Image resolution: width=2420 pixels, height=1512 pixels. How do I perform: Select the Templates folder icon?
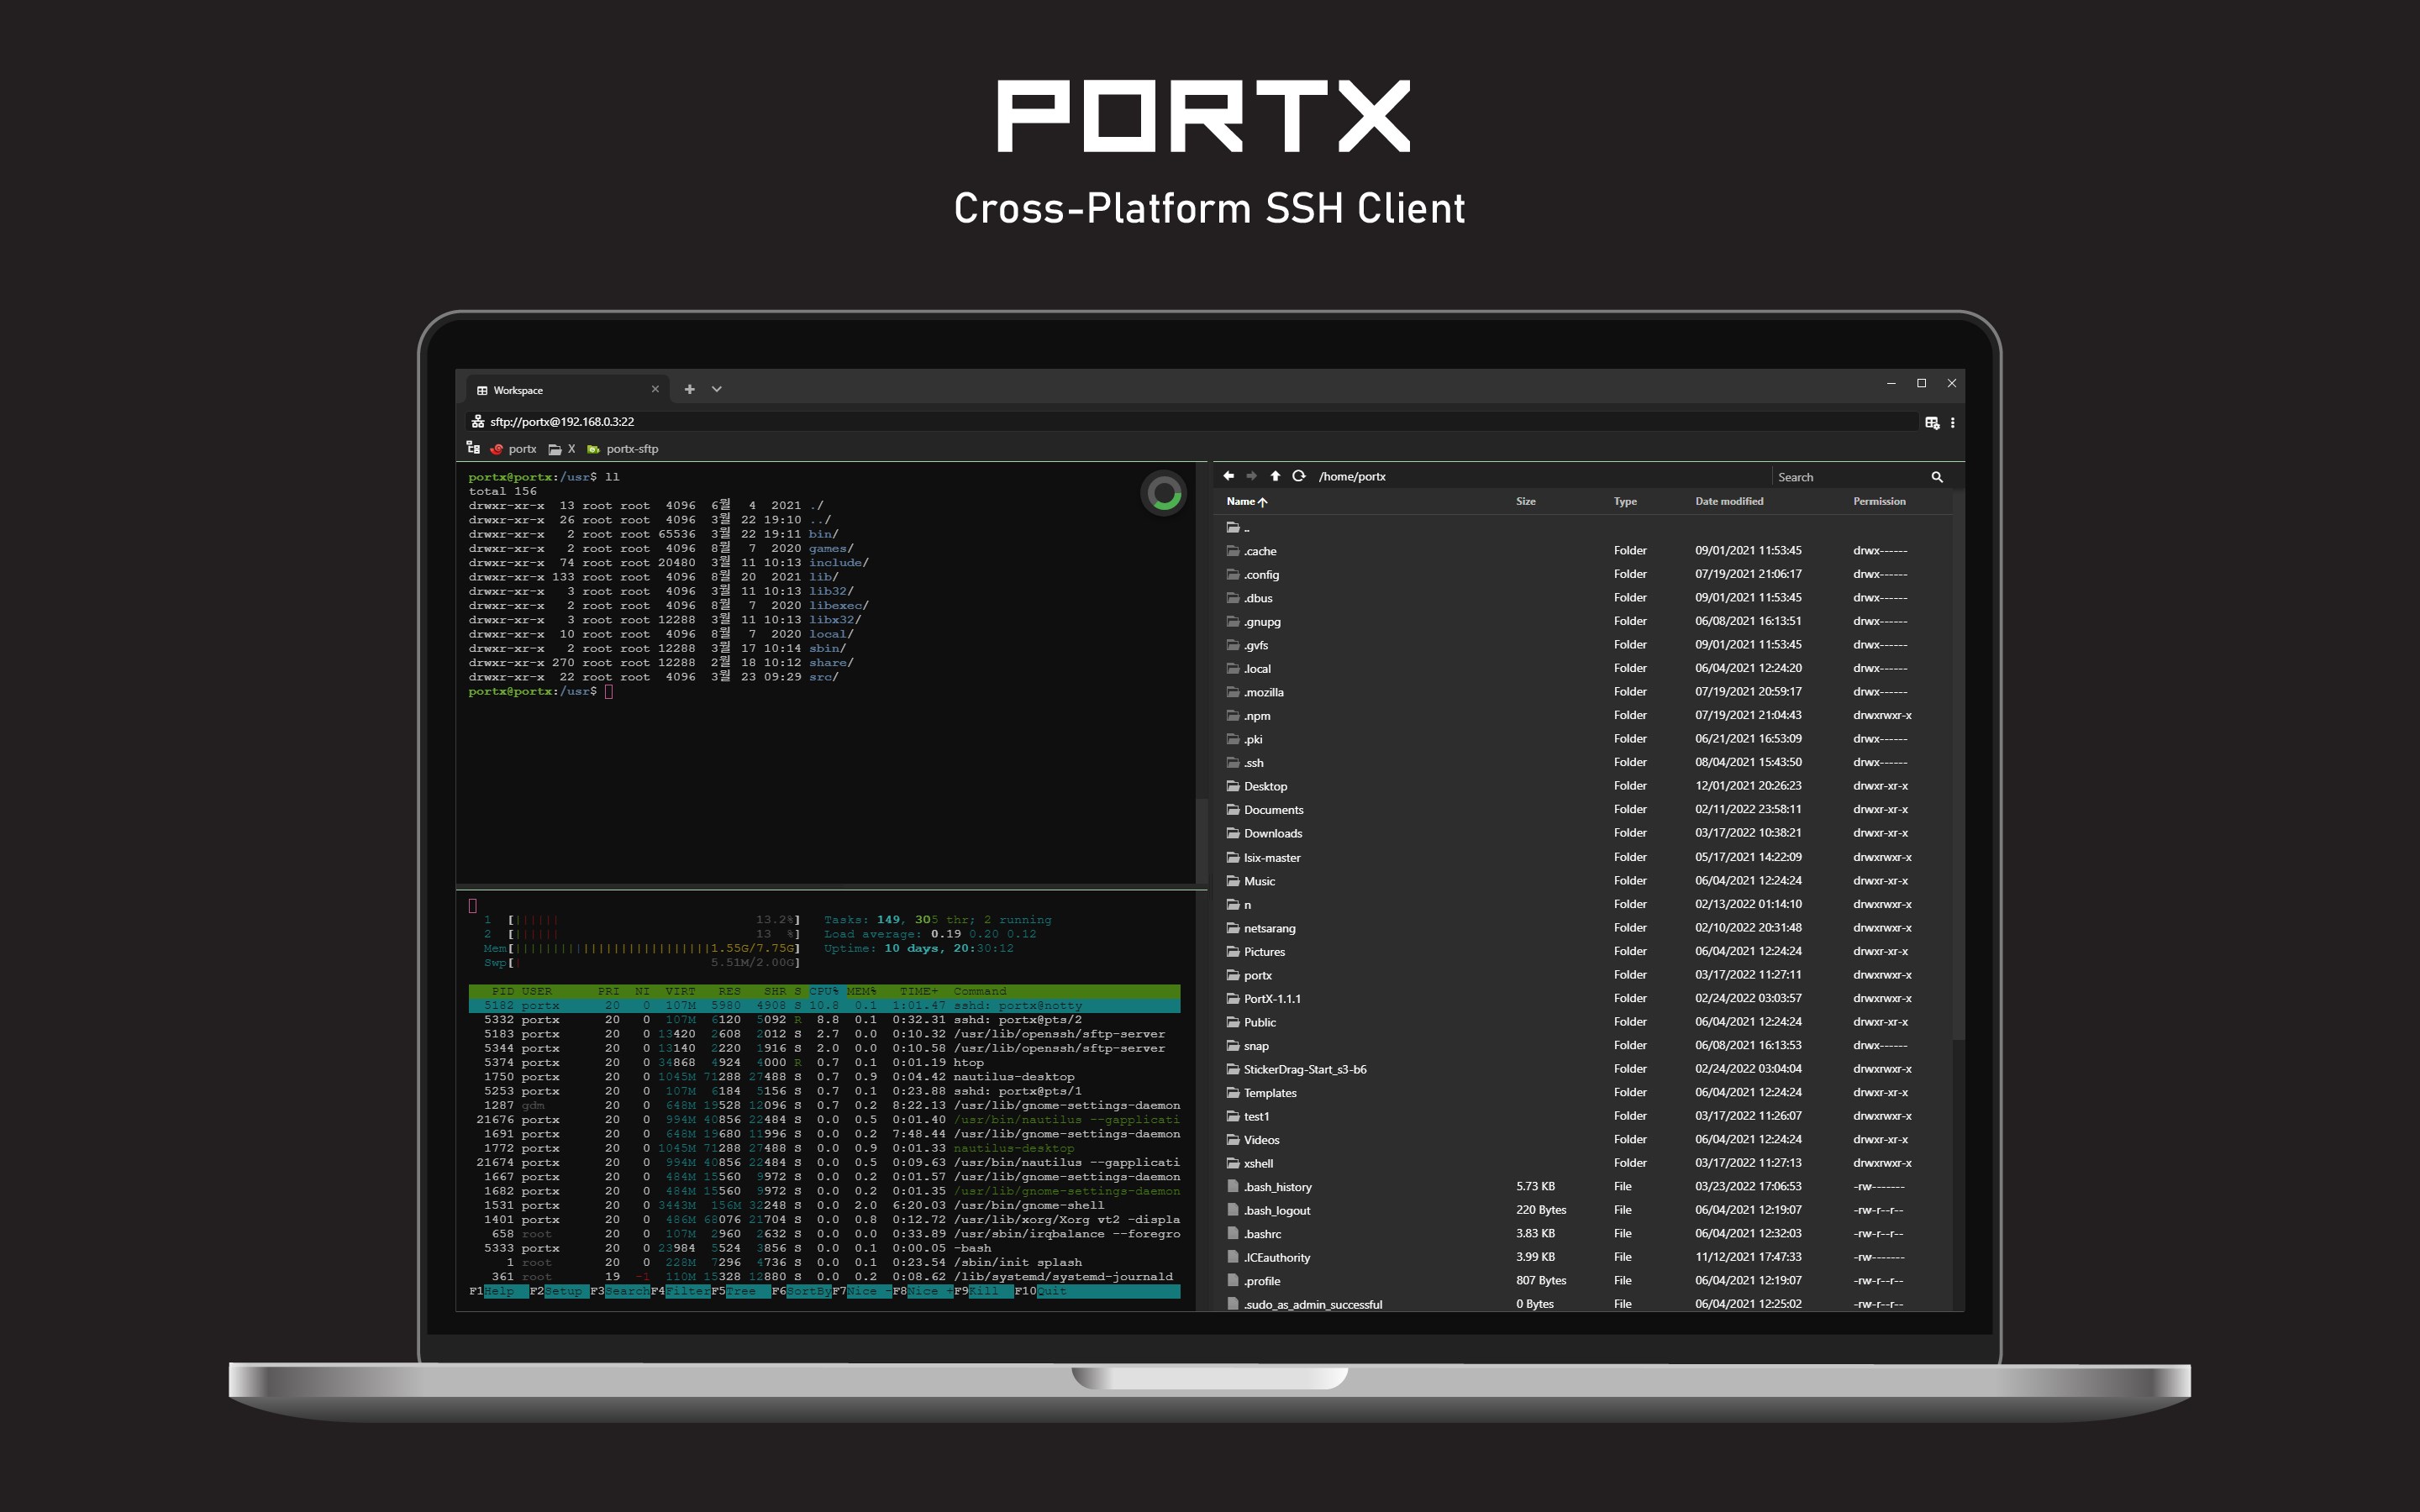pyautogui.click(x=1233, y=1093)
